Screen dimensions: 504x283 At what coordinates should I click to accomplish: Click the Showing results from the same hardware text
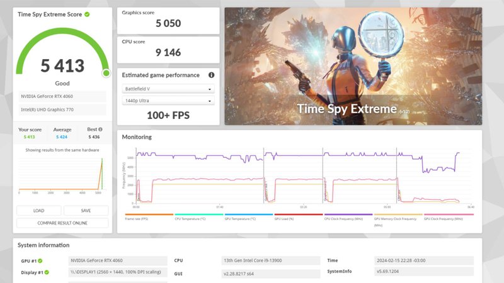point(62,150)
